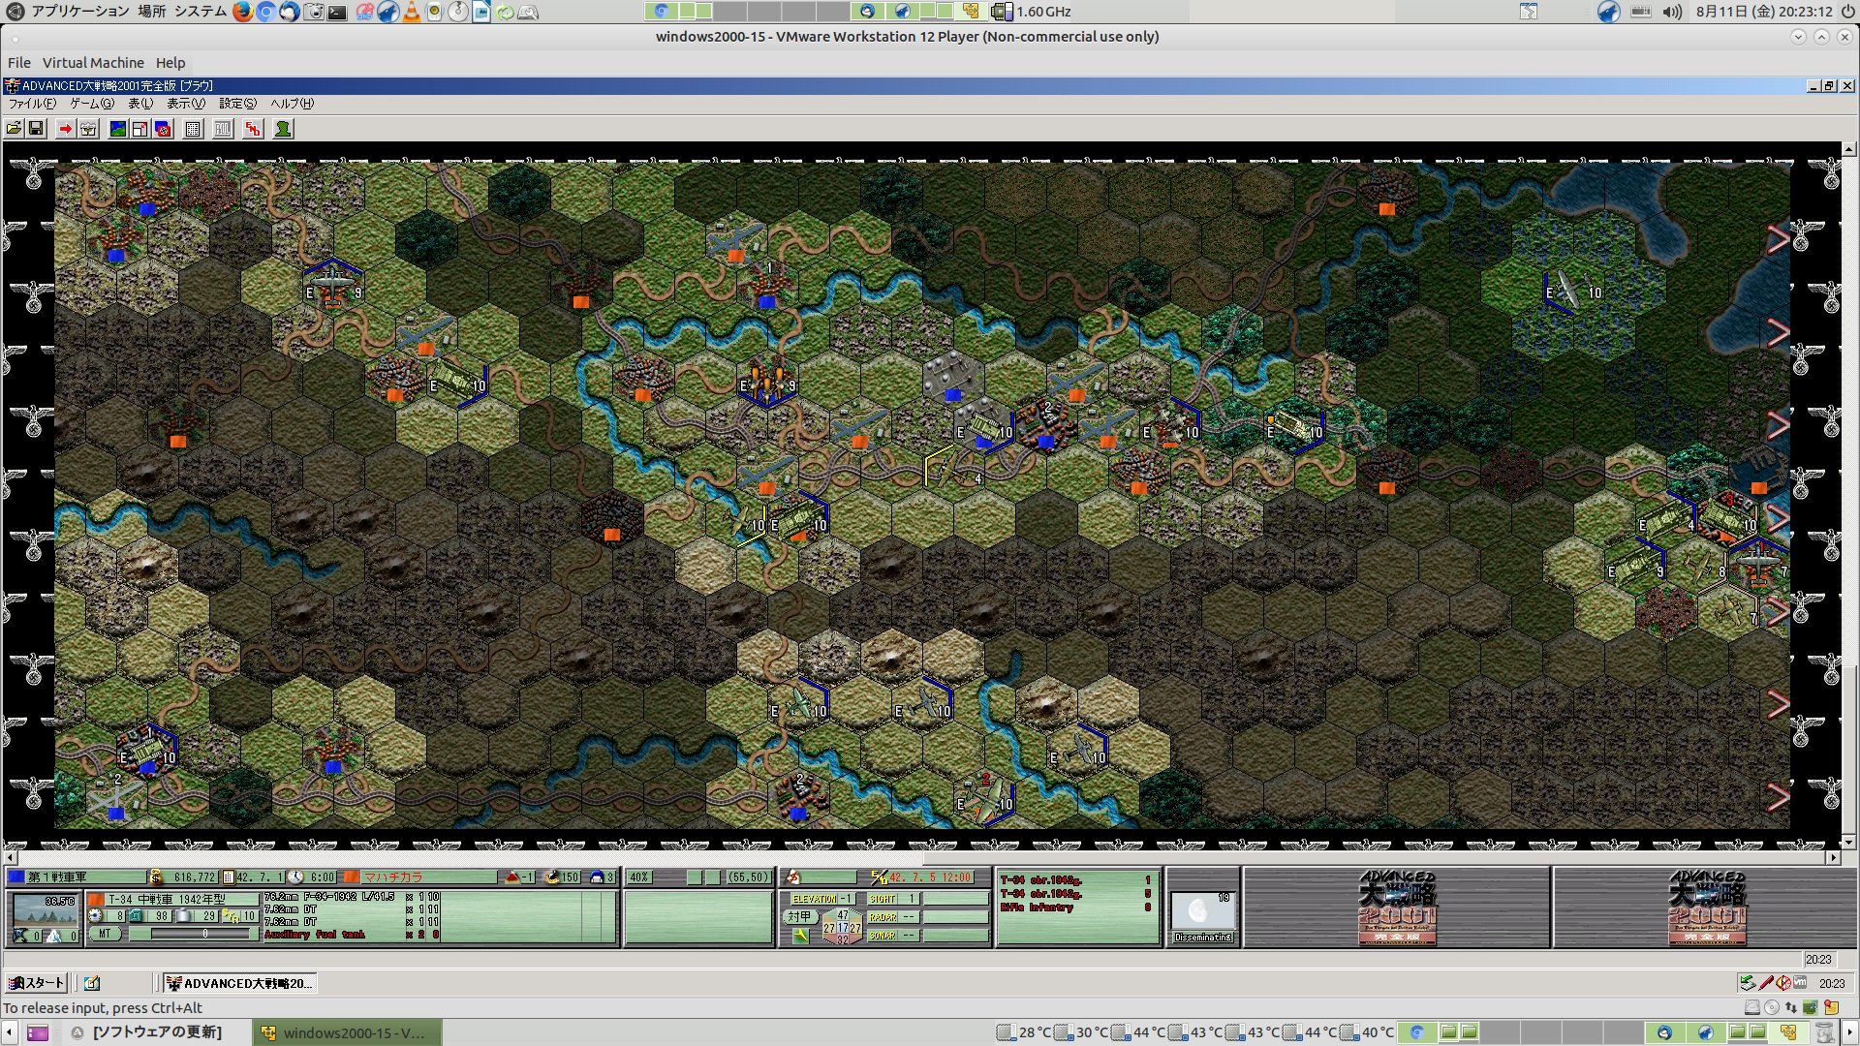
Task: Launch Firefox from the top panel
Action: pyautogui.click(x=242, y=12)
